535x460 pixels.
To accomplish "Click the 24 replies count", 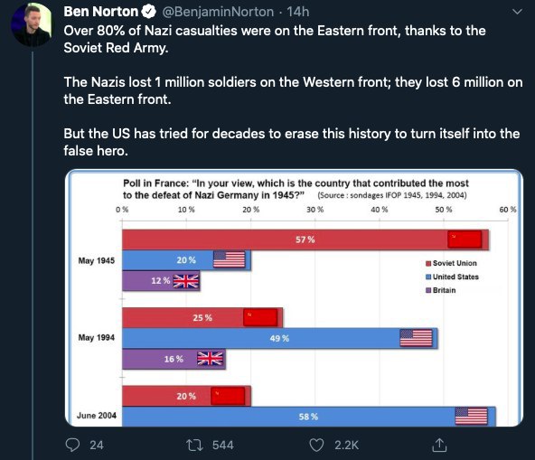I will tap(97, 445).
